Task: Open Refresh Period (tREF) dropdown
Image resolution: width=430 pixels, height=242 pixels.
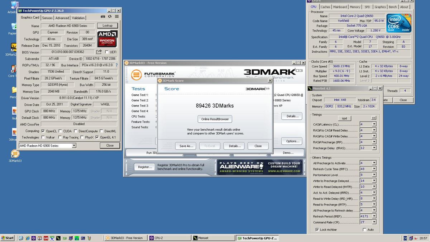Action: [374, 216]
